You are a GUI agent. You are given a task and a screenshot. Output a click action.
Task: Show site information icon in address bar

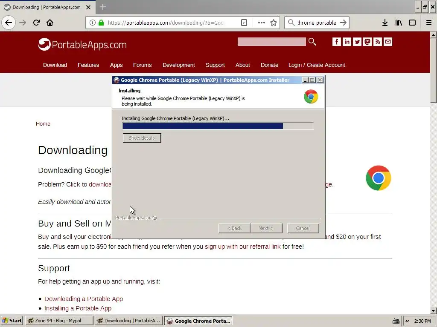(92, 23)
